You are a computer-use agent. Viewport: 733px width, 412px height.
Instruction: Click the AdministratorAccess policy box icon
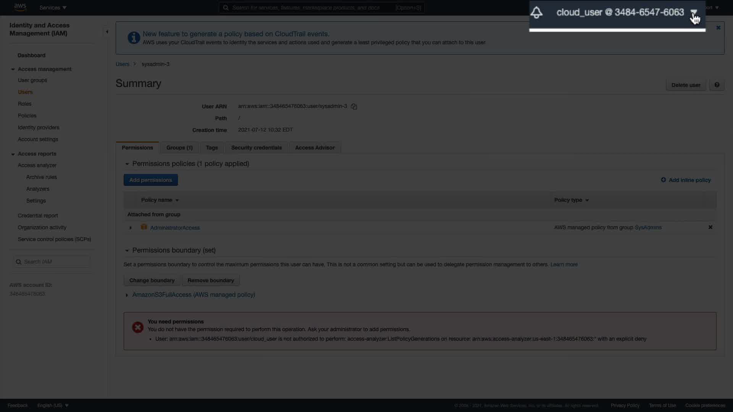pos(144,227)
